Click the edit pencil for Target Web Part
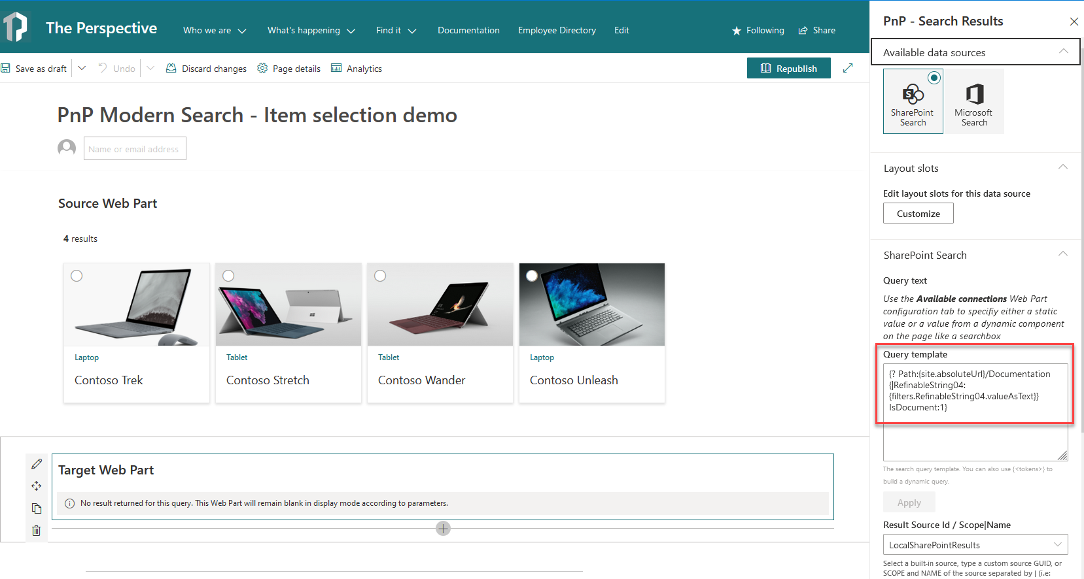Viewport: 1084px width, 579px height. (37, 464)
